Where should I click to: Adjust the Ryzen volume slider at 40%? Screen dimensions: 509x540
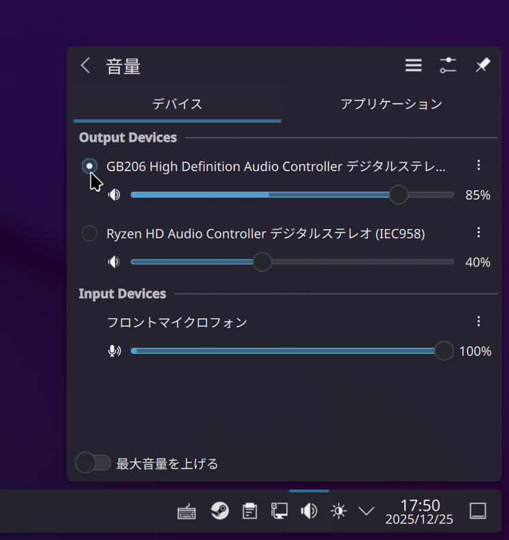[x=262, y=262]
